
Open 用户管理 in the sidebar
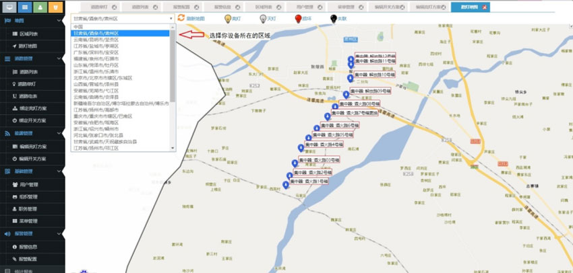click(x=28, y=184)
